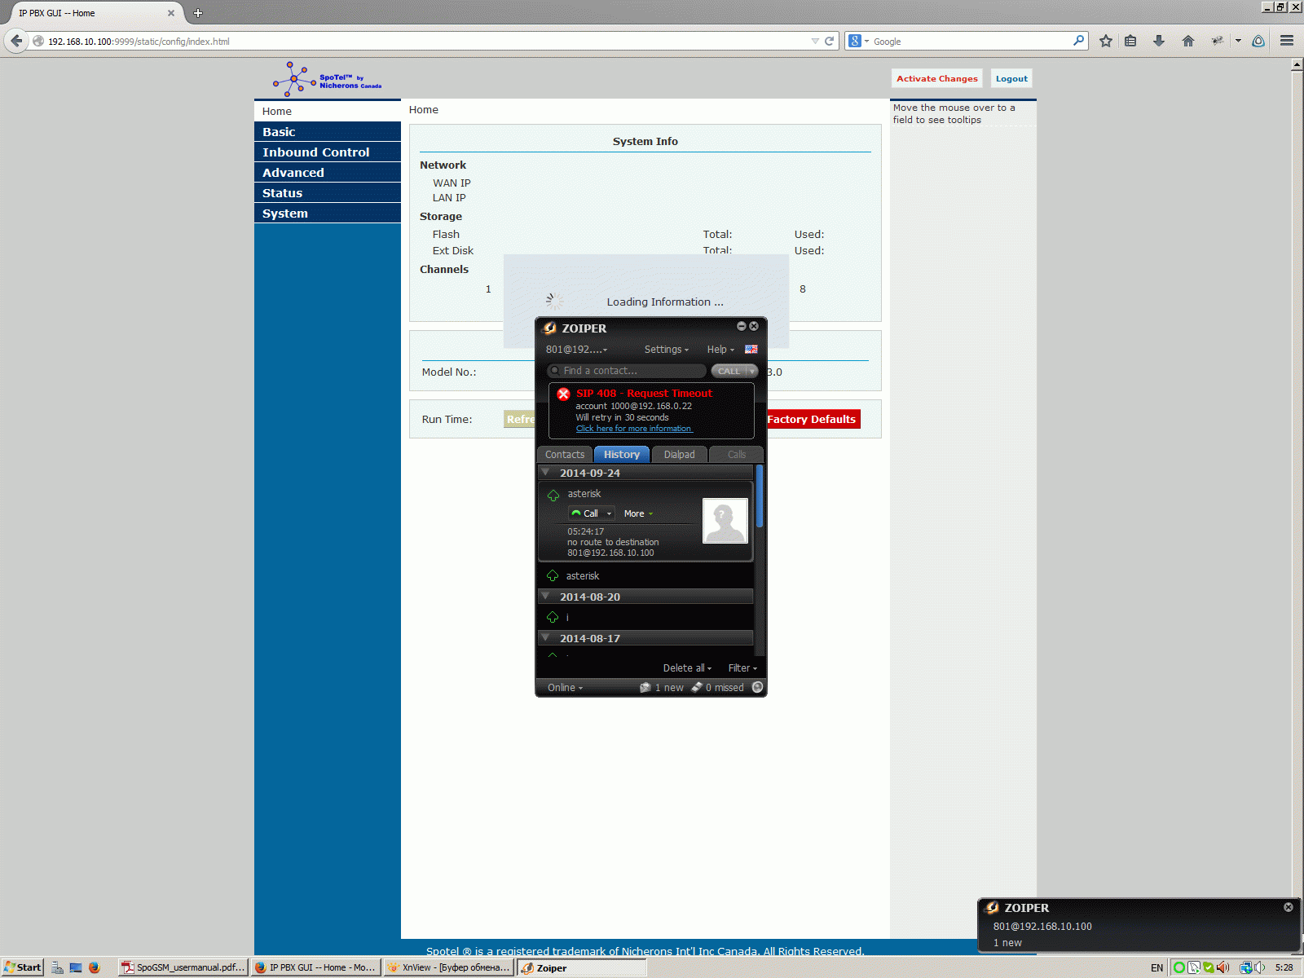
Task: Select Home in the PBX sidebar
Action: tap(328, 111)
